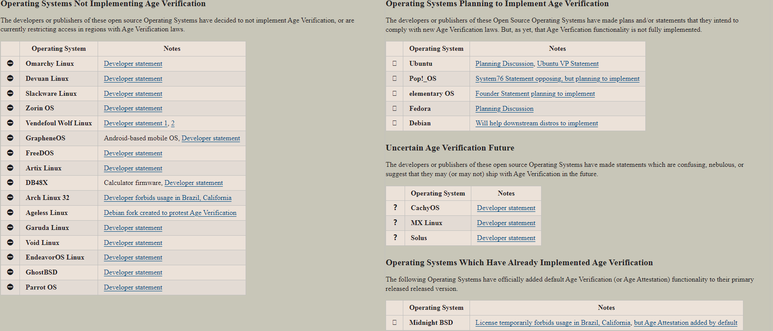Screen dimensions: 773x331
Task: Open the GhostBSD Developer statement
Action: 133,272
